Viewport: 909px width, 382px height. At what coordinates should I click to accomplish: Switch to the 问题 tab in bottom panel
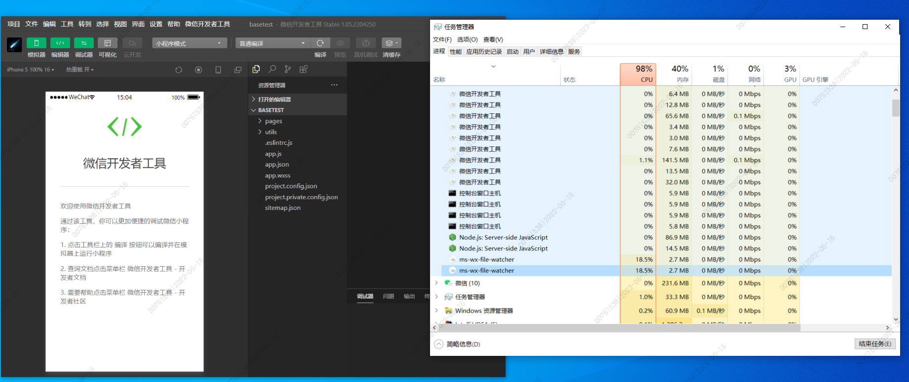pyautogui.click(x=389, y=296)
